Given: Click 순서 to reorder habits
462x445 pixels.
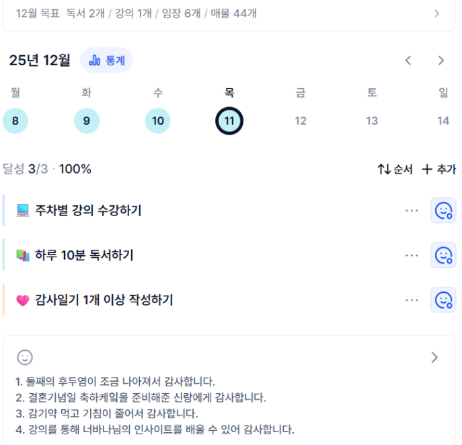Looking at the screenshot, I should tap(395, 170).
